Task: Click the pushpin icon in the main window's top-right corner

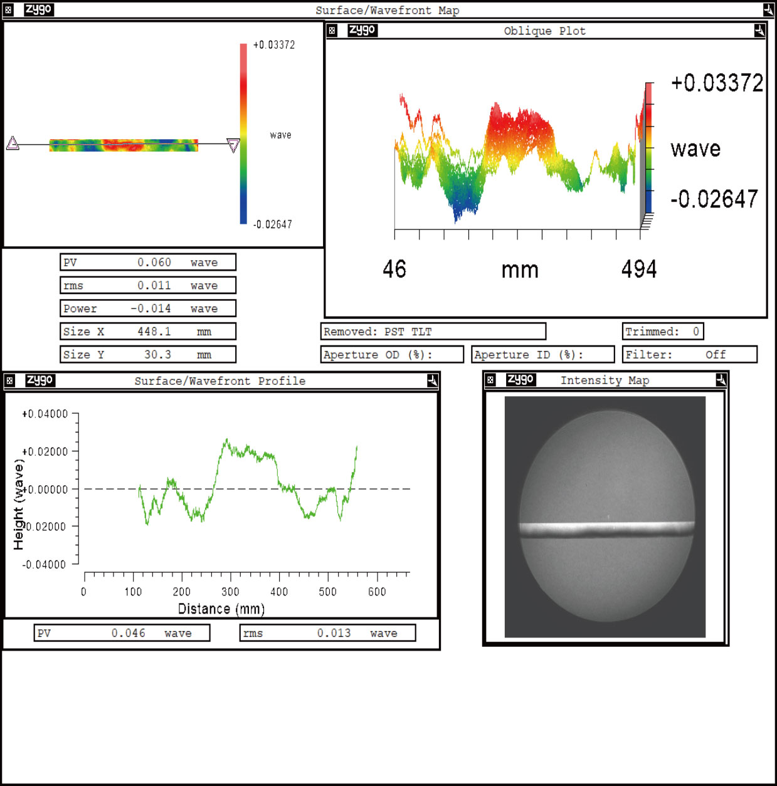Action: point(768,9)
